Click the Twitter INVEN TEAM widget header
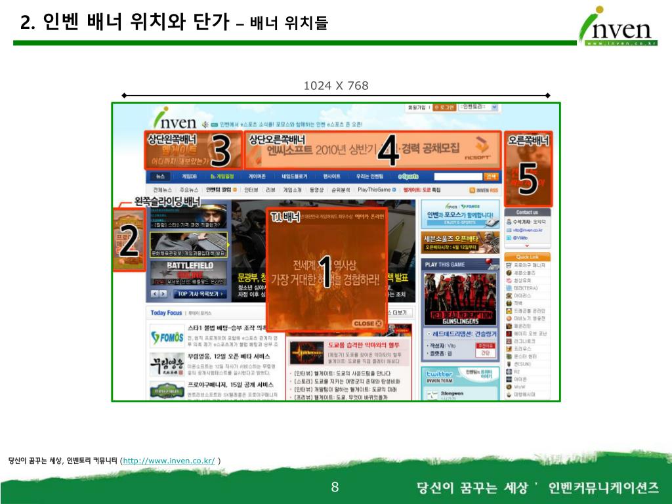 [x=460, y=375]
